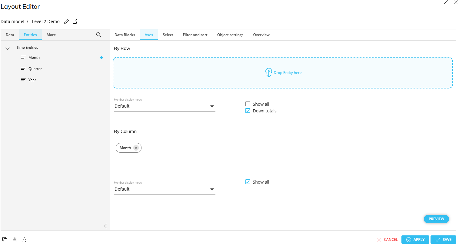
Task: Collapse the Time Entities tree group
Action: pyautogui.click(x=8, y=48)
